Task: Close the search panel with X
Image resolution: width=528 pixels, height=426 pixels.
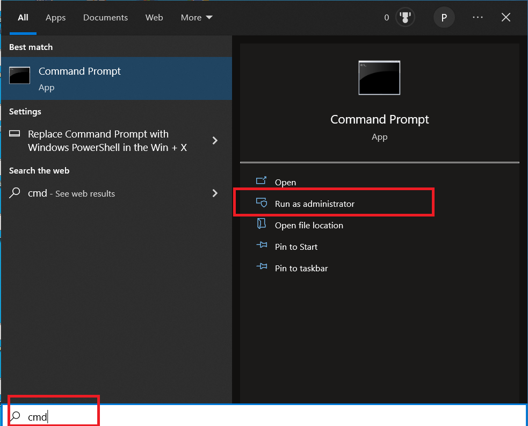Action: [x=506, y=17]
